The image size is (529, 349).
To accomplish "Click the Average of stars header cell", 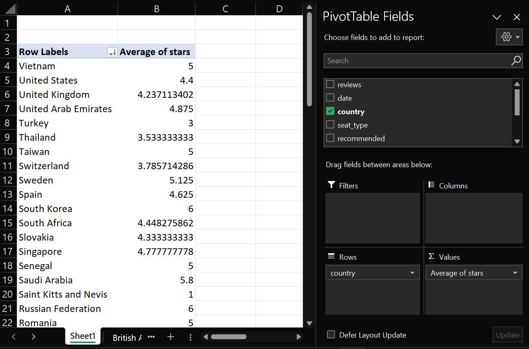I will pyautogui.click(x=157, y=52).
